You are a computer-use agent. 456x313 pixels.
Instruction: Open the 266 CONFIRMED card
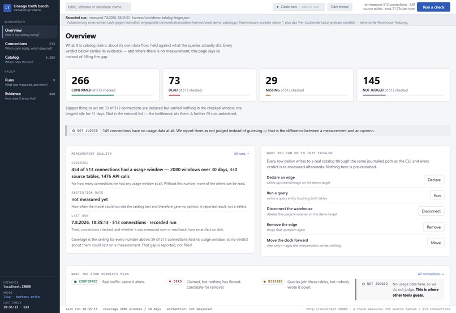click(112, 85)
